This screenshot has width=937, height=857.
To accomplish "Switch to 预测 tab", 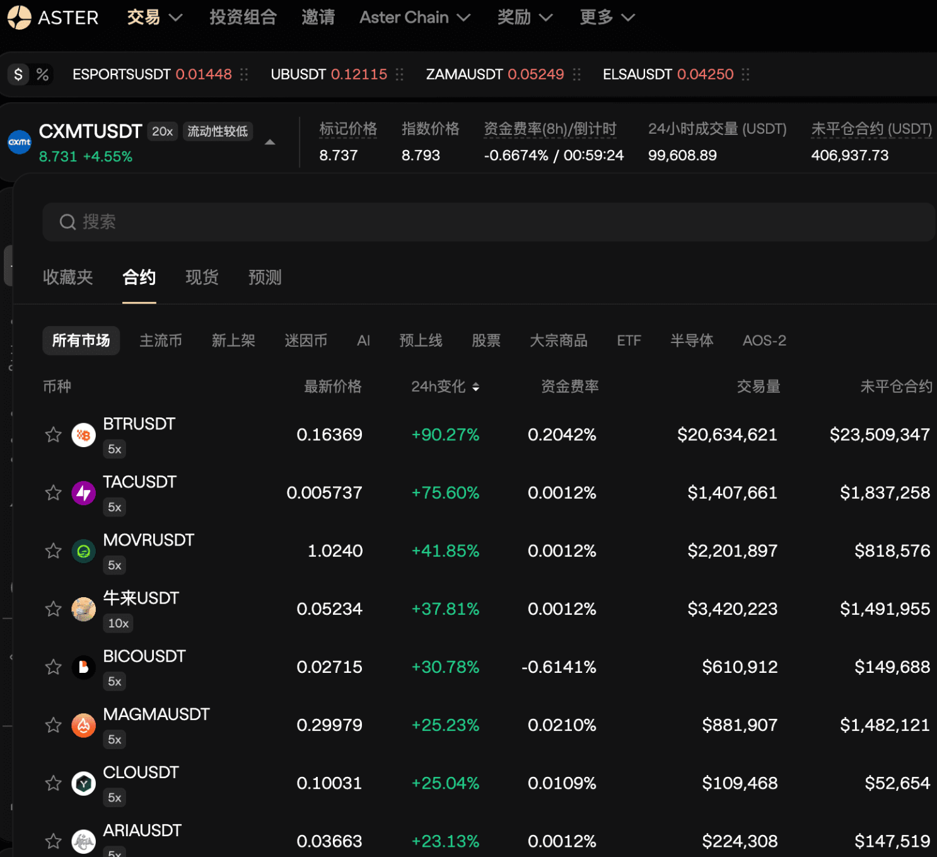I will point(265,277).
